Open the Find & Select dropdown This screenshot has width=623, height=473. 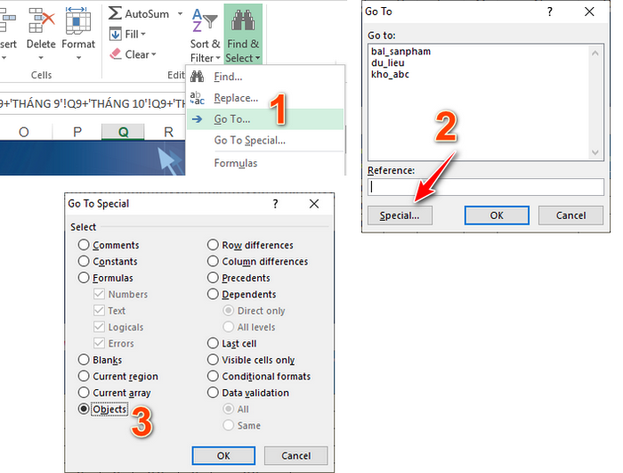(x=257, y=59)
